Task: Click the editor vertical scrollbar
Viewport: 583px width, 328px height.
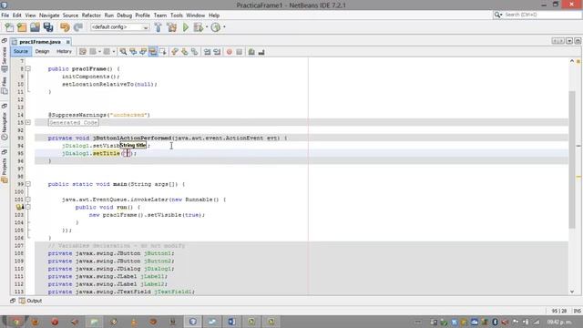Action: click(x=572, y=160)
